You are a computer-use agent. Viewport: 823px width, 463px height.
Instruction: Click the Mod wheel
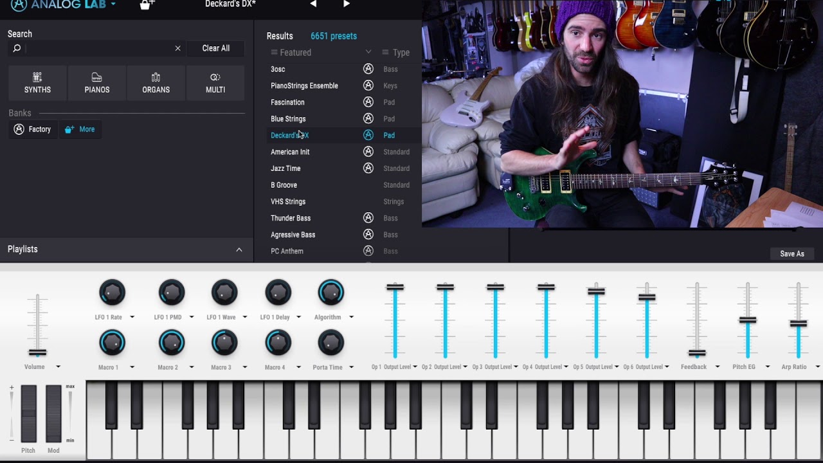coord(53,413)
